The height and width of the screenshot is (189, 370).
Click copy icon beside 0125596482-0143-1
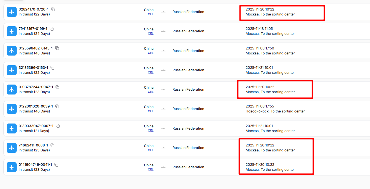tap(57, 48)
